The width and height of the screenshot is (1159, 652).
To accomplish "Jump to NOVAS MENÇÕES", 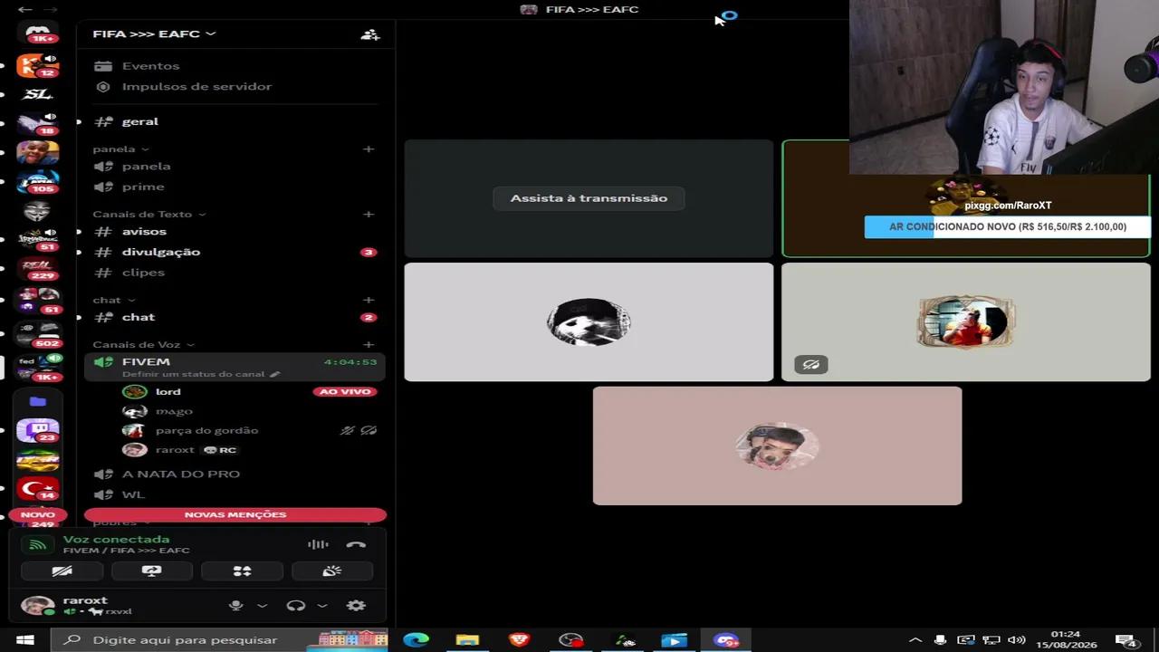I will (235, 514).
